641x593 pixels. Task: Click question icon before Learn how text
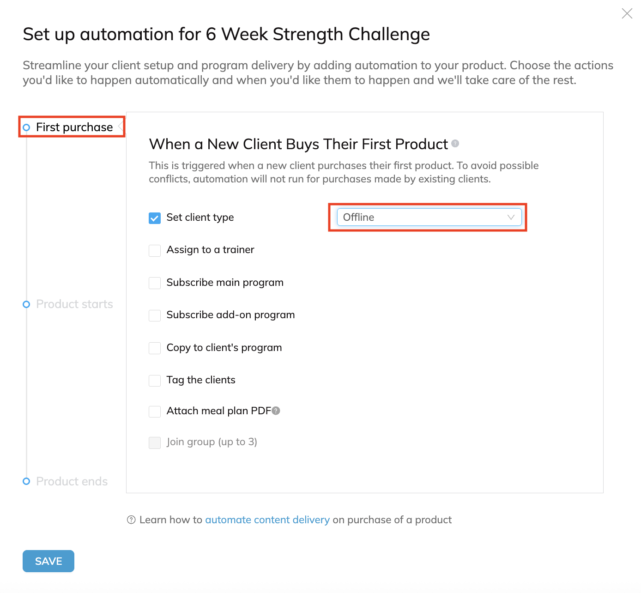tap(131, 520)
